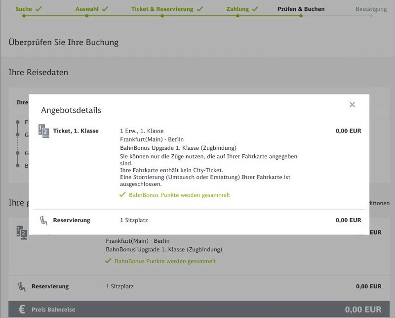This screenshot has width=395, height=318.
Task: Click the Reservierung row label in the dialog
Action: (x=71, y=220)
